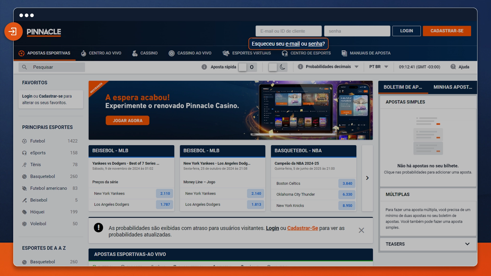Click the Hóquei puck icon

pyautogui.click(x=25, y=212)
